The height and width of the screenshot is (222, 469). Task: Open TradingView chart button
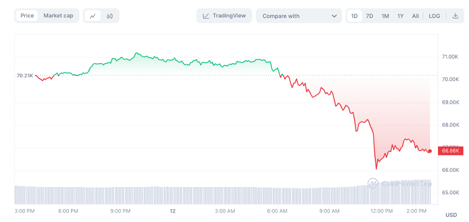coord(224,16)
